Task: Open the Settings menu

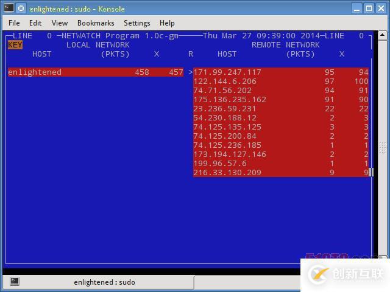Action: (x=136, y=23)
